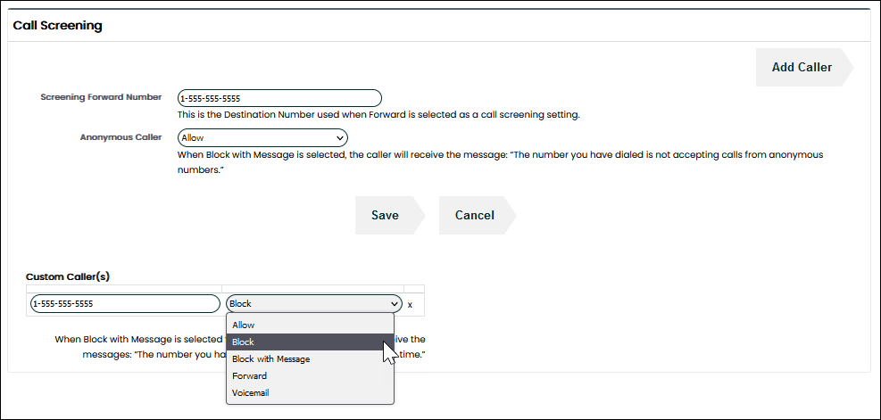Click the custom caller phone number field
Viewport: 881px width, 420px height.
coord(123,303)
